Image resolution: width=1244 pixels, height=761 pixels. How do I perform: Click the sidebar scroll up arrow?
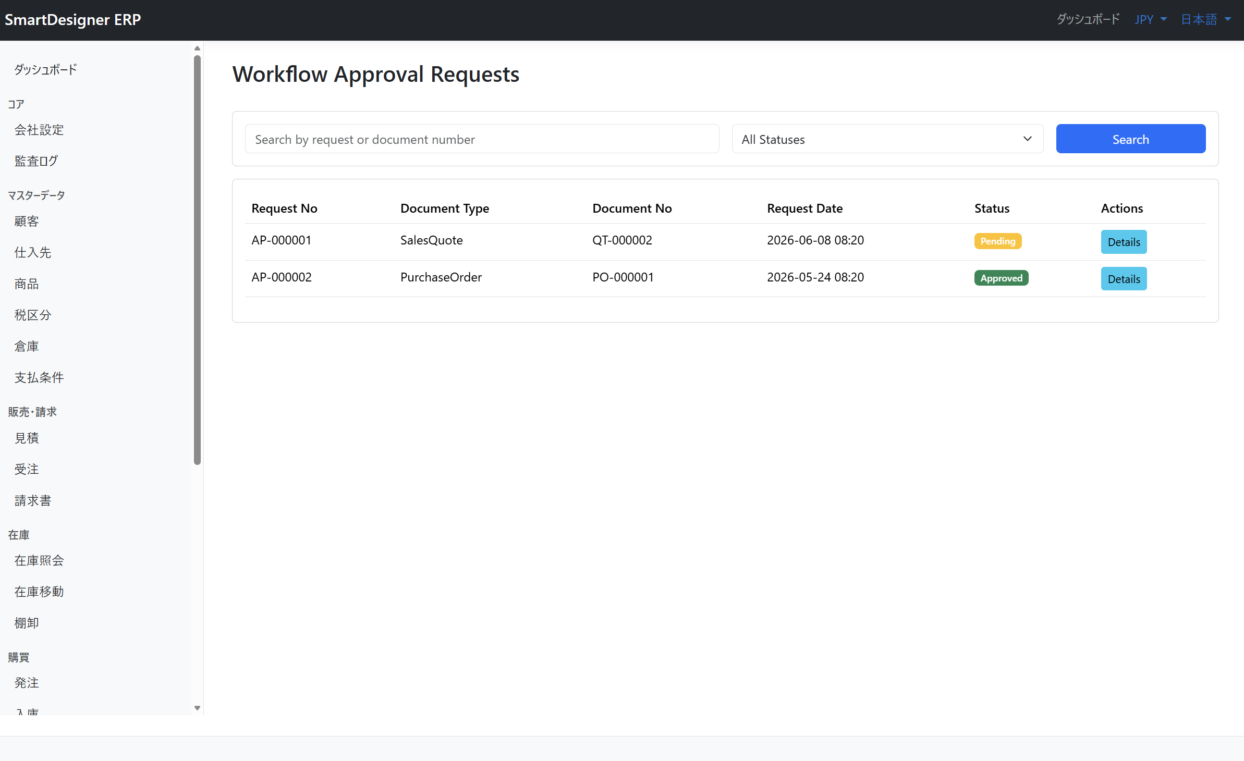pyautogui.click(x=197, y=48)
